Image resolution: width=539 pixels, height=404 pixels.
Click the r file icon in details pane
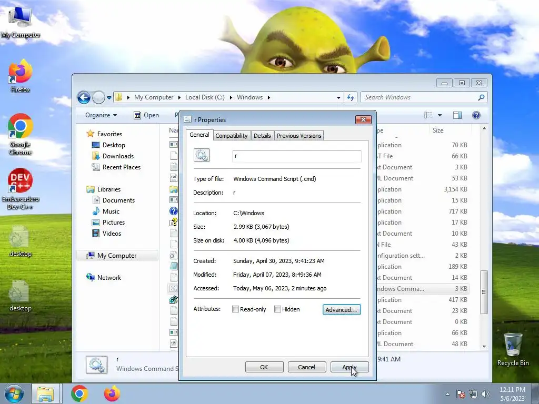click(x=97, y=365)
